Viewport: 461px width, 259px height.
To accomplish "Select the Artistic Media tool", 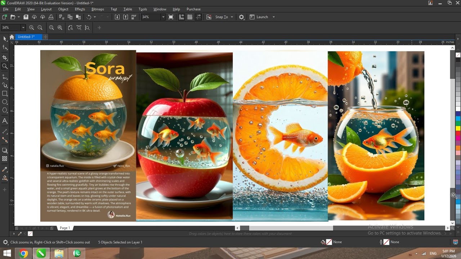I will 5,85.
